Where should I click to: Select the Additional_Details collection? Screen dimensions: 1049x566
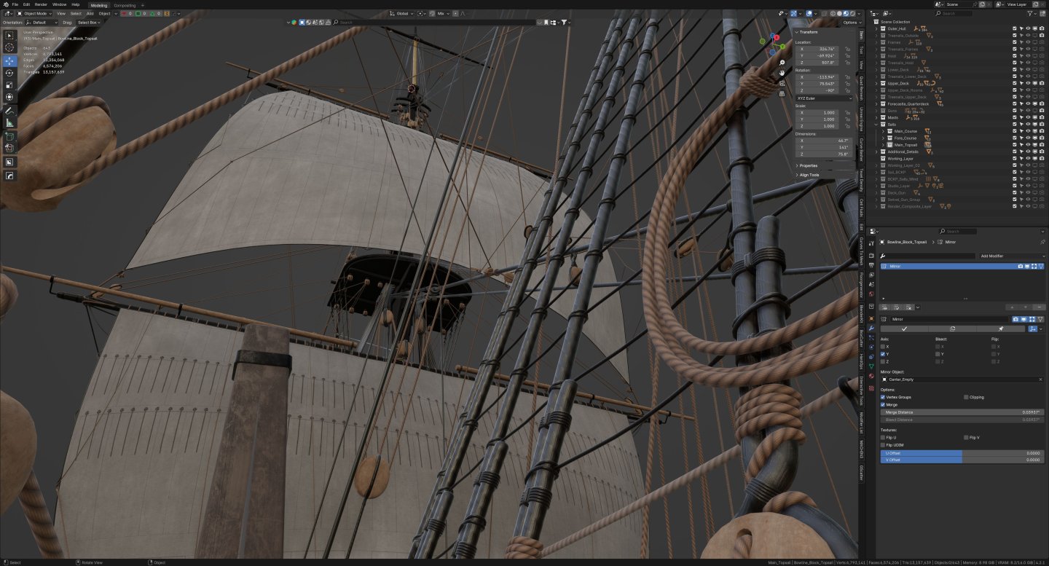point(903,152)
